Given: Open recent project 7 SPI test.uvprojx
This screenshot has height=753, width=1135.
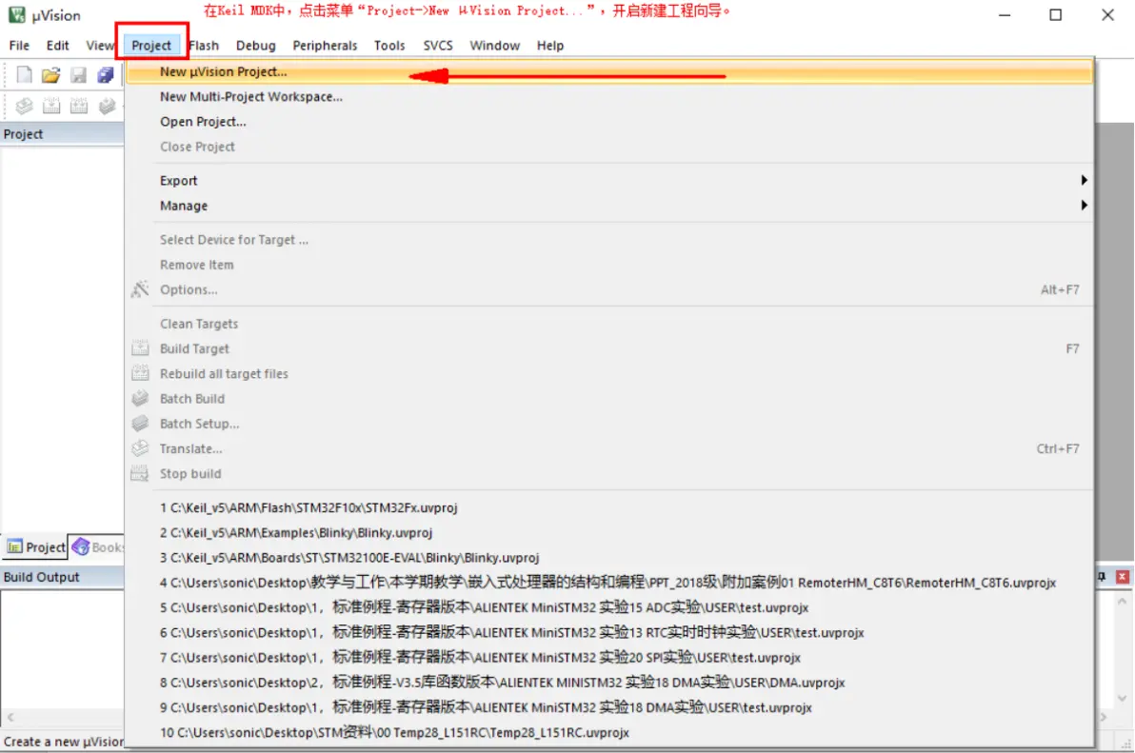Looking at the screenshot, I should coord(608,658).
